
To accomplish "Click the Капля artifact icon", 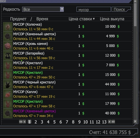I will [x=8, y=94].
